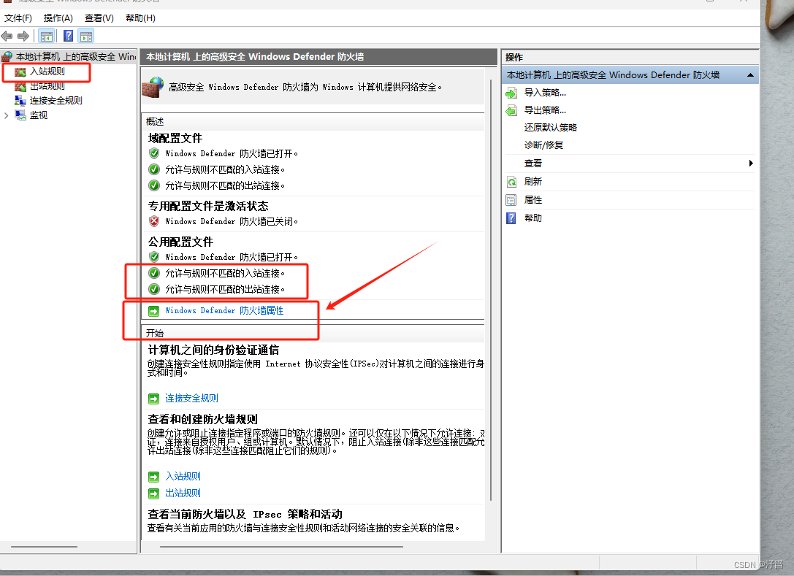Image resolution: width=794 pixels, height=576 pixels.
Task: Click 导入策略... in actions pane
Action: pos(545,93)
